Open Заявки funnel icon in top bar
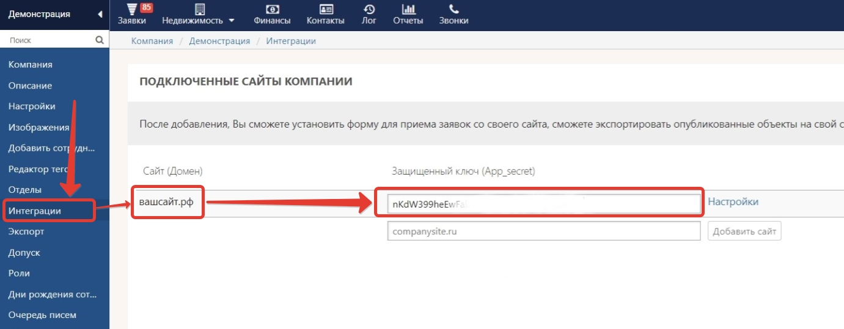844x329 pixels. (x=131, y=9)
